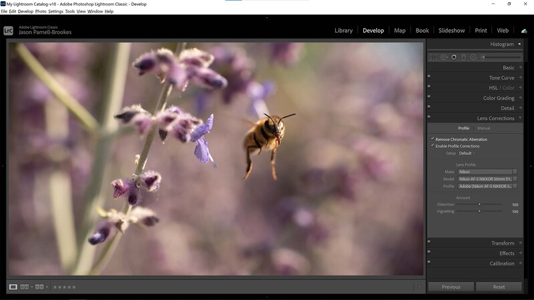This screenshot has height=300, width=534.
Task: Open the Help menu
Action: click(x=109, y=11)
